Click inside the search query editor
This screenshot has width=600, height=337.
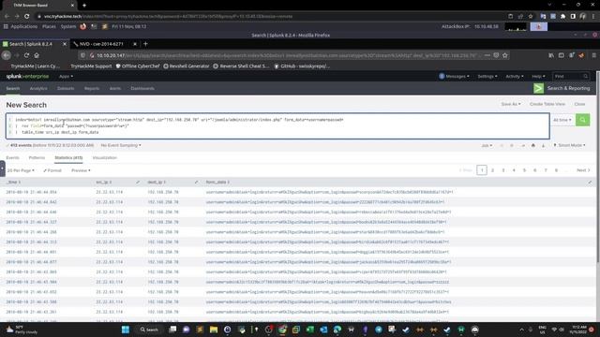click(x=277, y=125)
